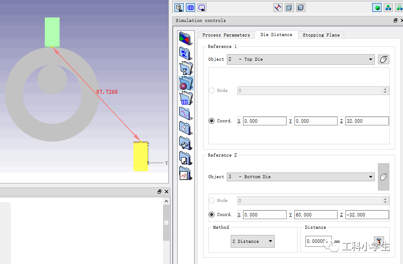Click the yellow bottom die in viewport

point(141,157)
